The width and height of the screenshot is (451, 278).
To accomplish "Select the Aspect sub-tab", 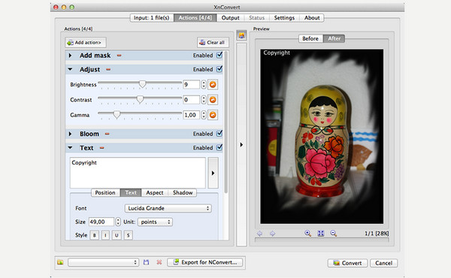I will click(155, 192).
